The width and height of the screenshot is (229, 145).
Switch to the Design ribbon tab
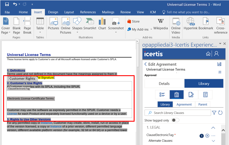coord(53,12)
